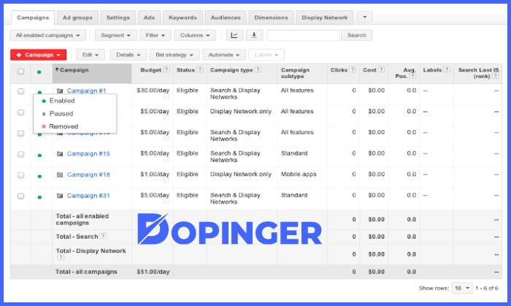This screenshot has height=306, width=511.
Task: Tick the checkbox for Campaign #15
Action: click(20, 154)
